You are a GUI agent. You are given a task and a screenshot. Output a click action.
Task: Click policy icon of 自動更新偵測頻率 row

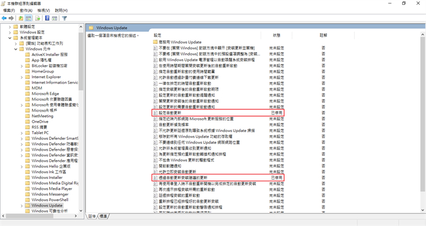tap(156, 125)
